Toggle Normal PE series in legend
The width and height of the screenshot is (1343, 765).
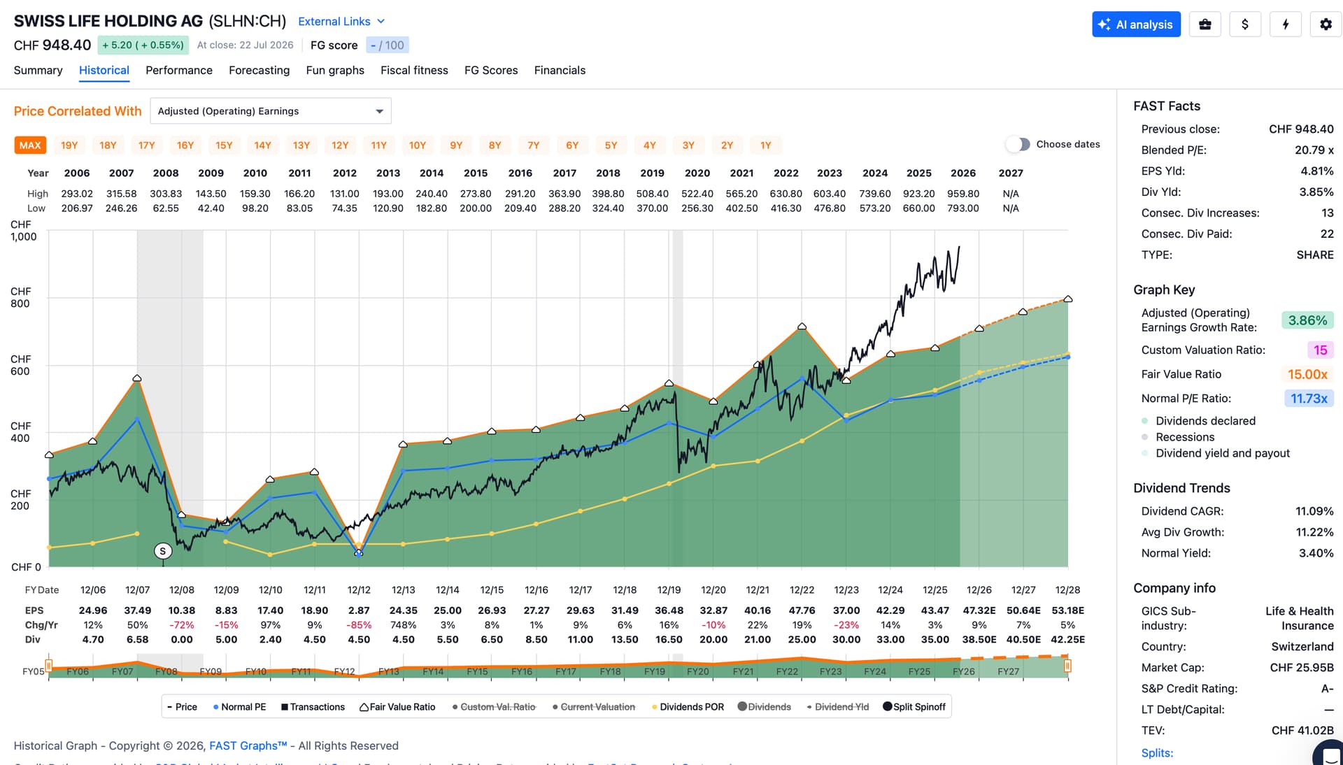tap(239, 707)
